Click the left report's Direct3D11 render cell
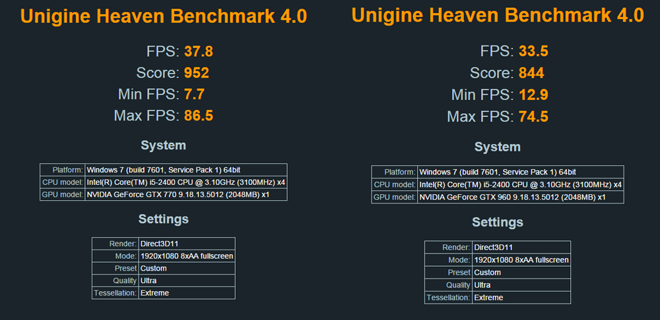Image resolution: width=660 pixels, height=320 pixels. pos(187,244)
